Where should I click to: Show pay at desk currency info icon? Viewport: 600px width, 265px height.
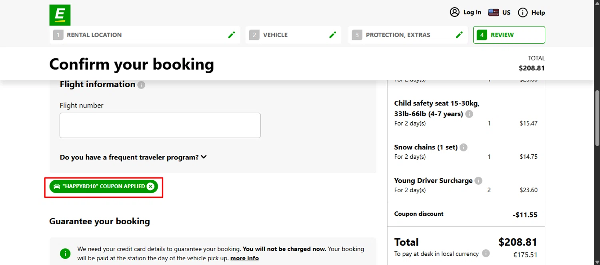coord(486,253)
